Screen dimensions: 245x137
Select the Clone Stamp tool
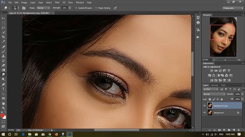(3, 56)
